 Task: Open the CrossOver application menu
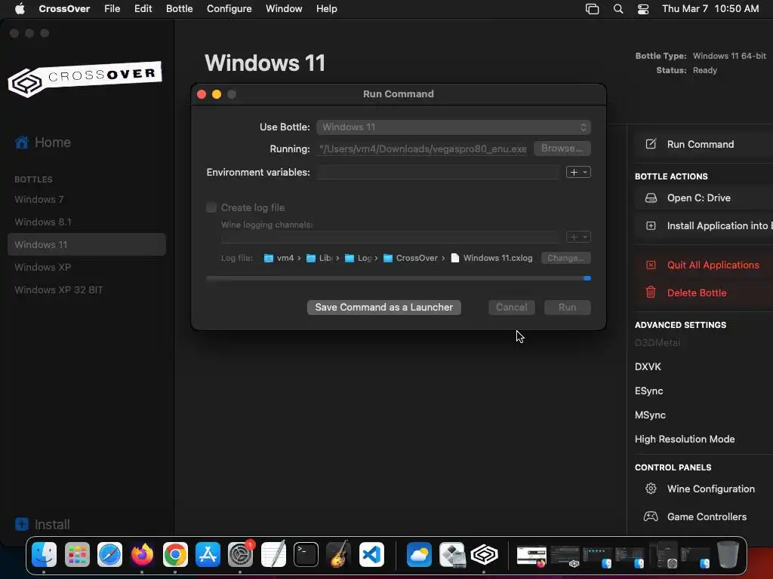coord(64,9)
